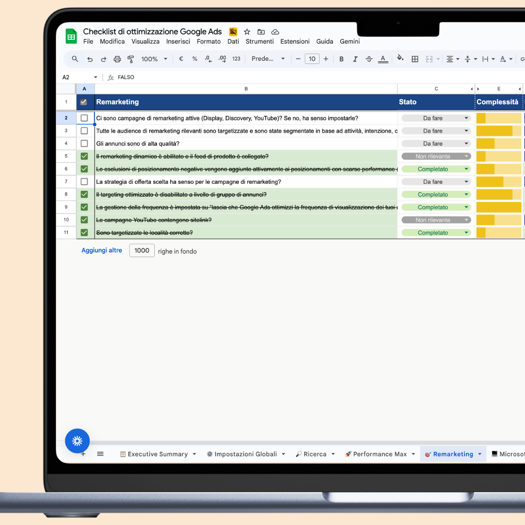Format as currency with euro icon

tap(181, 59)
